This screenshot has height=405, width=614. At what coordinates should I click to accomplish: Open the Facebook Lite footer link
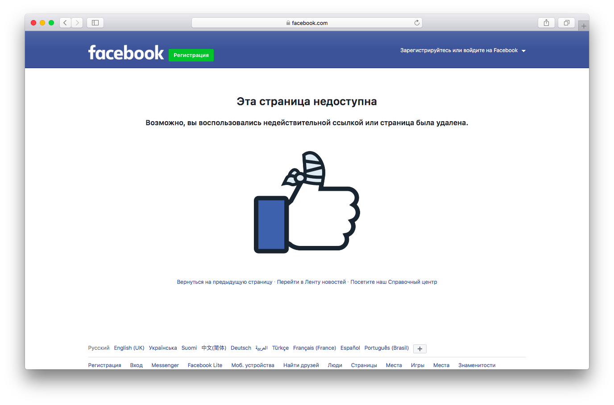click(x=205, y=365)
